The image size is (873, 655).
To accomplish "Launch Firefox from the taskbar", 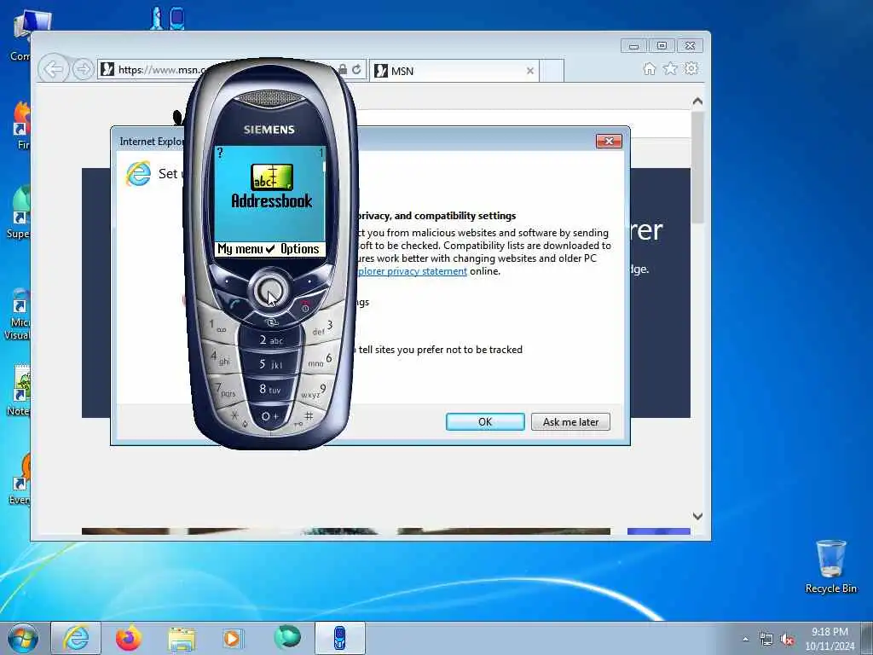I will click(x=128, y=638).
